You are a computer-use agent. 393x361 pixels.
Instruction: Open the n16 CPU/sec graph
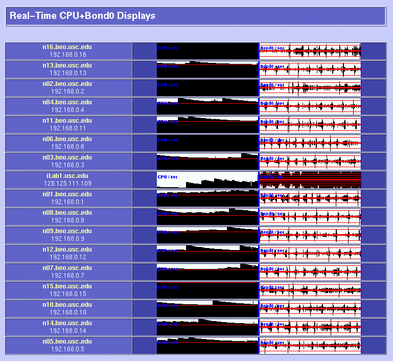pos(207,51)
